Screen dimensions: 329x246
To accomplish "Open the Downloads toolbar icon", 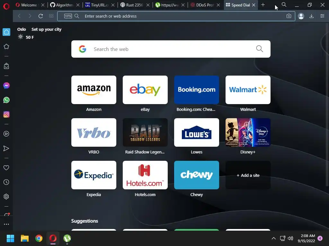I will click(x=311, y=16).
